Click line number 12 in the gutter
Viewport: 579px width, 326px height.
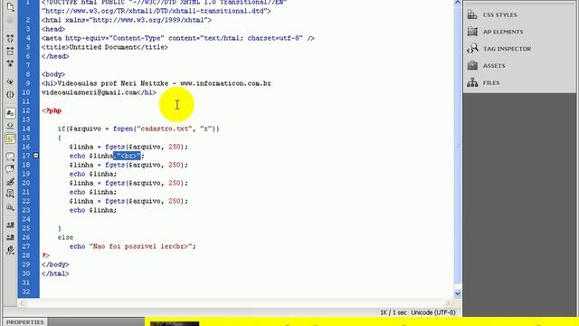[26, 110]
